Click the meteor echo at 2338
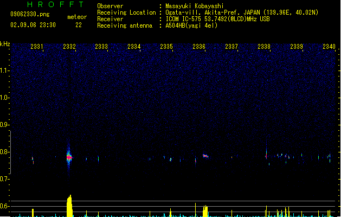 pos(266,155)
